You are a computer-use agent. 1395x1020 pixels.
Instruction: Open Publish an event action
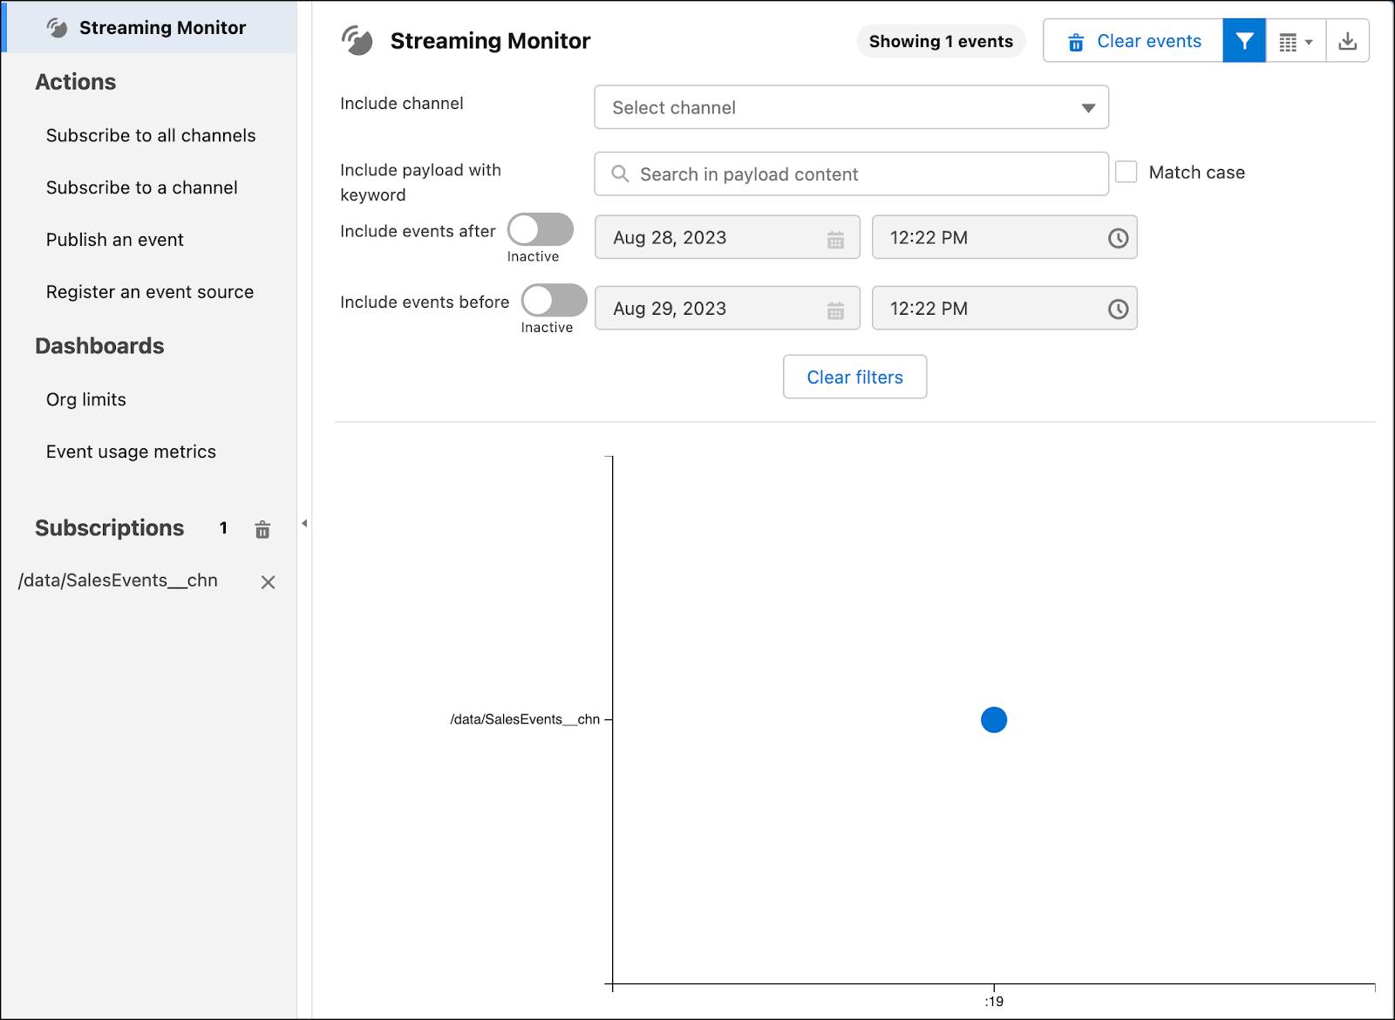point(115,240)
